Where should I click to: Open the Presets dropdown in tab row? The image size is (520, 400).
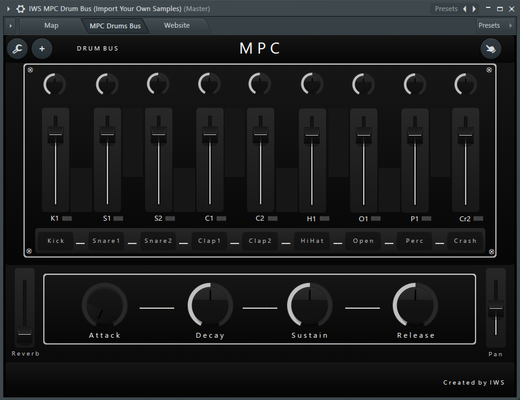[x=495, y=25]
